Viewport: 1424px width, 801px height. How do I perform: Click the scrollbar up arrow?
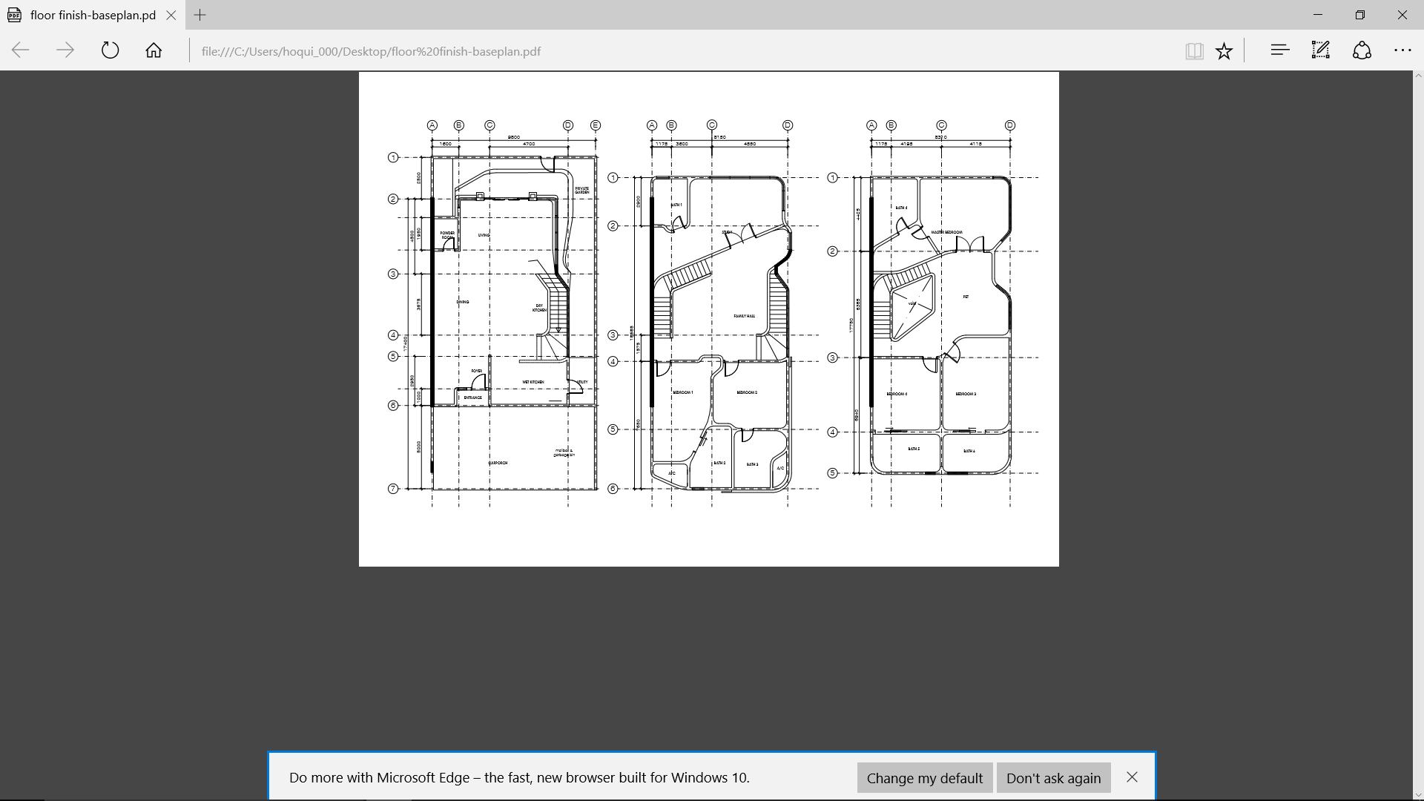pos(1417,75)
